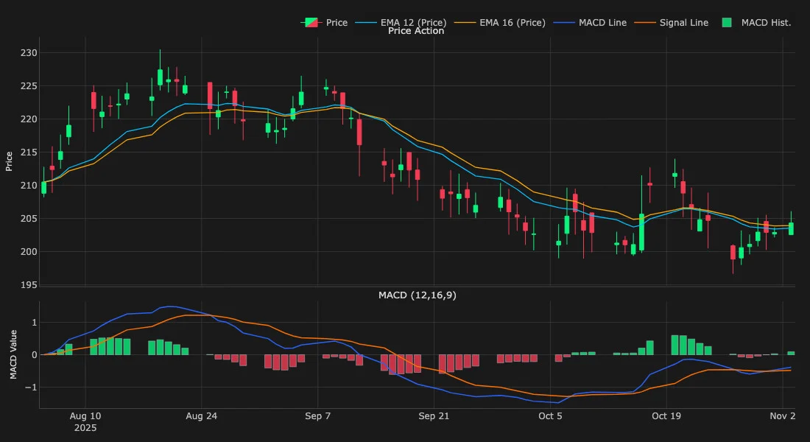This screenshot has width=810, height=442.
Task: Click the 210 price tick label
Action: tap(29, 185)
